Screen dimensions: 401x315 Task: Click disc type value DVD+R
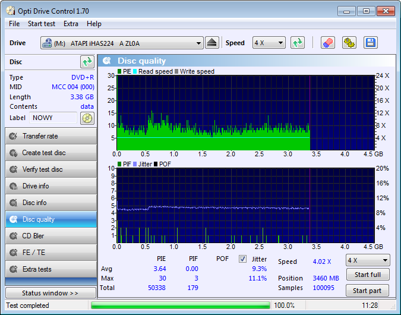click(x=83, y=77)
